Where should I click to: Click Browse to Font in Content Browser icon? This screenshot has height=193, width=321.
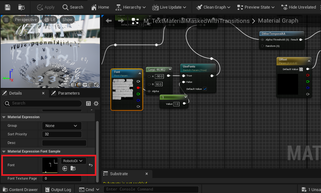73,168
